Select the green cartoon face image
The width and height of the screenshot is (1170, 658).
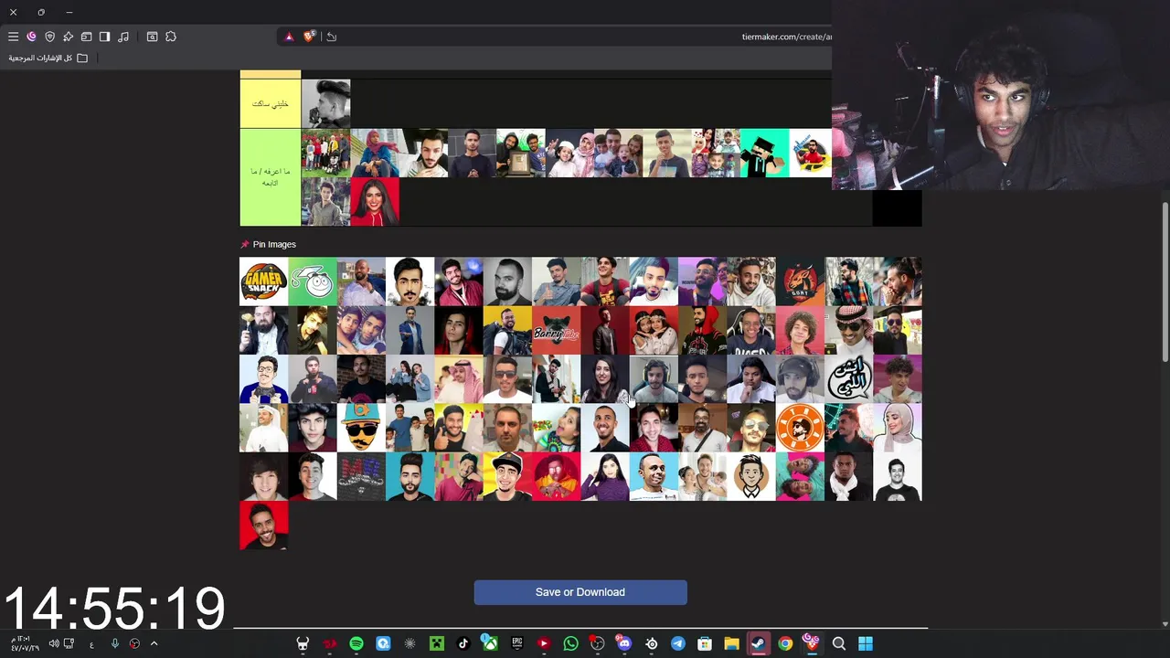(313, 281)
